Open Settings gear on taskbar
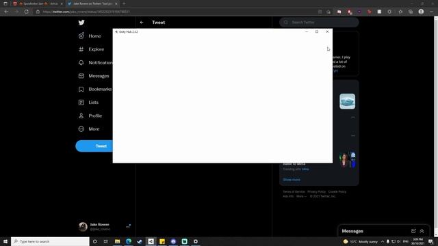 coord(196,241)
